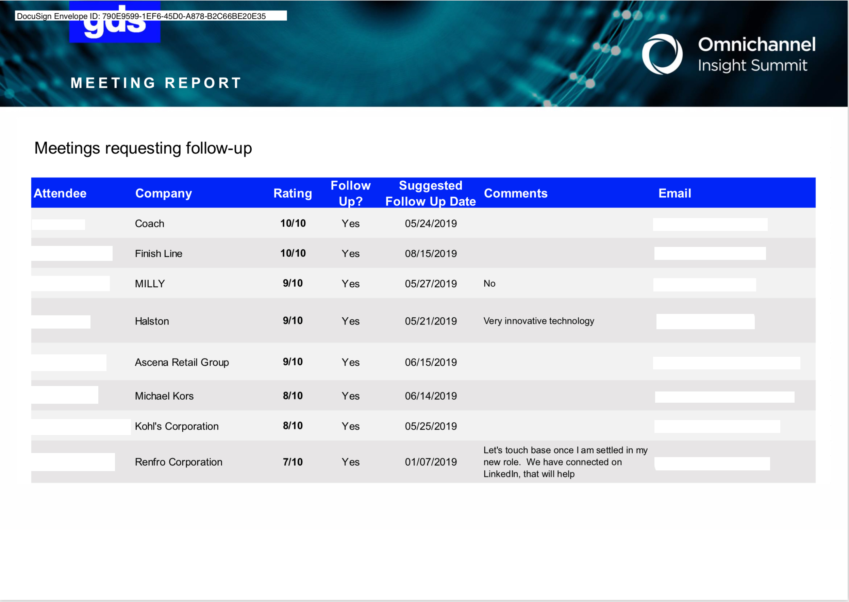The image size is (849, 602).
Task: Click the 'Very innovative technology' comment
Action: click(539, 321)
